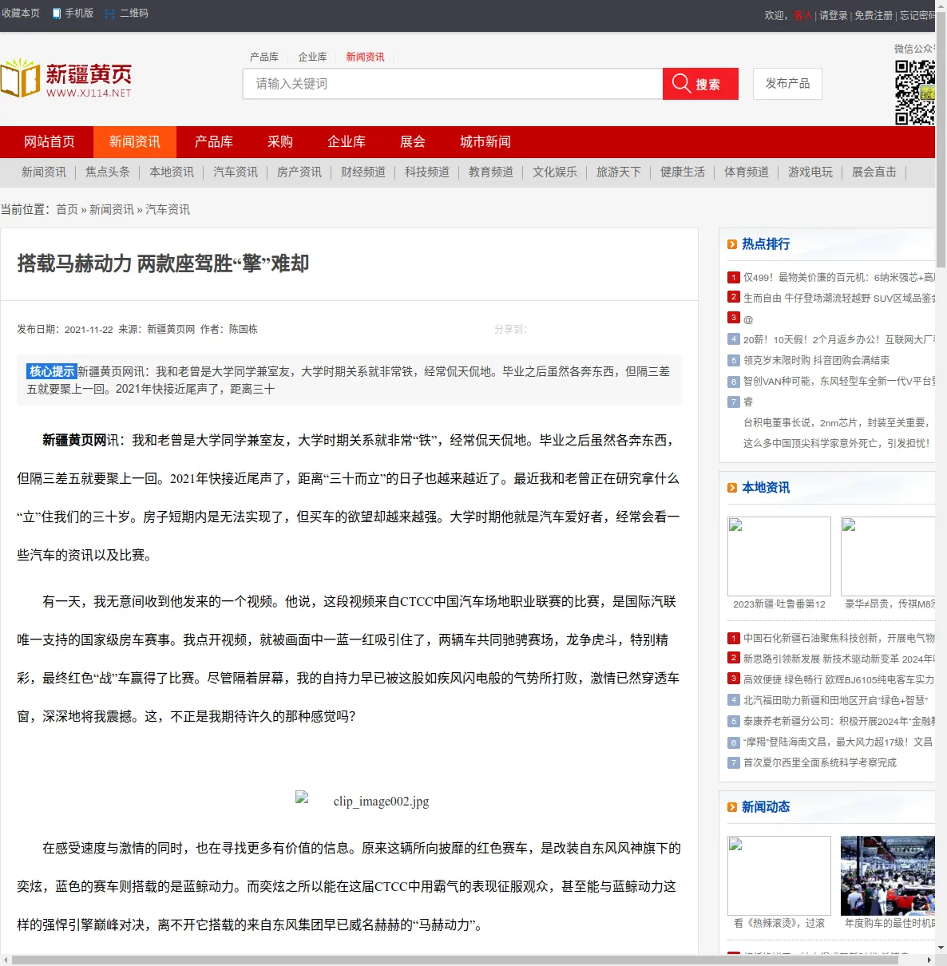
Task: Select the 新闻资讯 search tab
Action: 365,57
